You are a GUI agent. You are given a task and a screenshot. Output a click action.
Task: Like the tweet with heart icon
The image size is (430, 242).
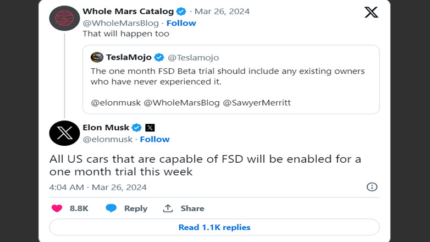(57, 208)
